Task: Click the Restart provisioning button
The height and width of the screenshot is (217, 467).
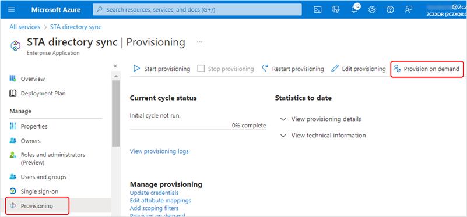Action: [x=293, y=69]
